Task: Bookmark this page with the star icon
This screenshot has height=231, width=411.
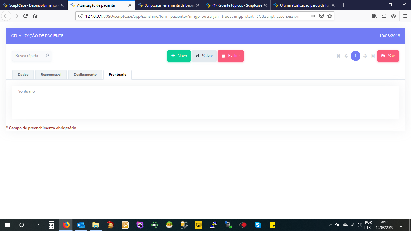Action: click(330, 16)
